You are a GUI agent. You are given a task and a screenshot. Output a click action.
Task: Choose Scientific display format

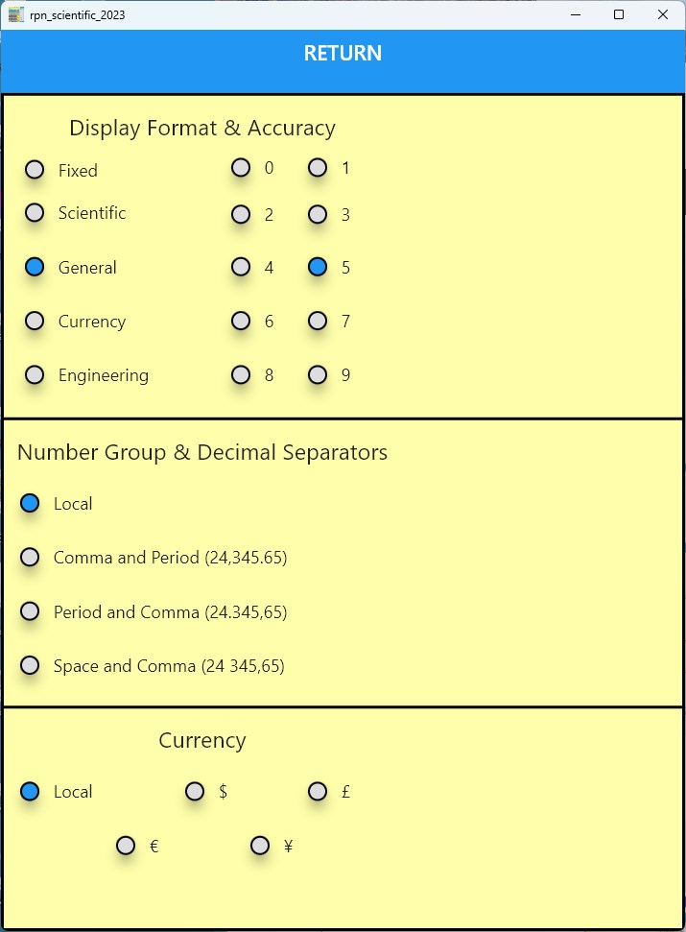(x=35, y=213)
